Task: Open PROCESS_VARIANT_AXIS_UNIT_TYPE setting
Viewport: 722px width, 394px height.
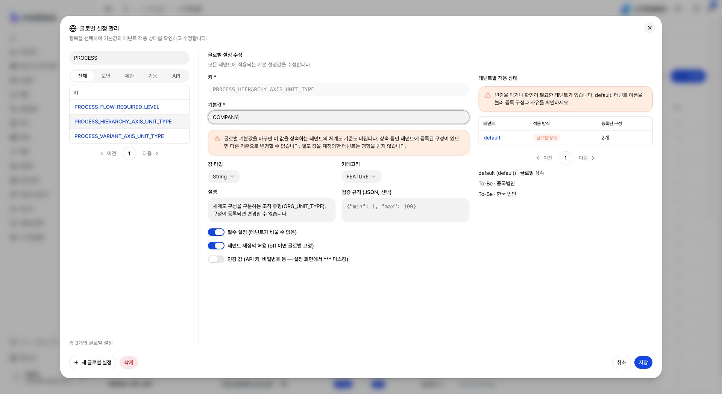Action: (119, 136)
